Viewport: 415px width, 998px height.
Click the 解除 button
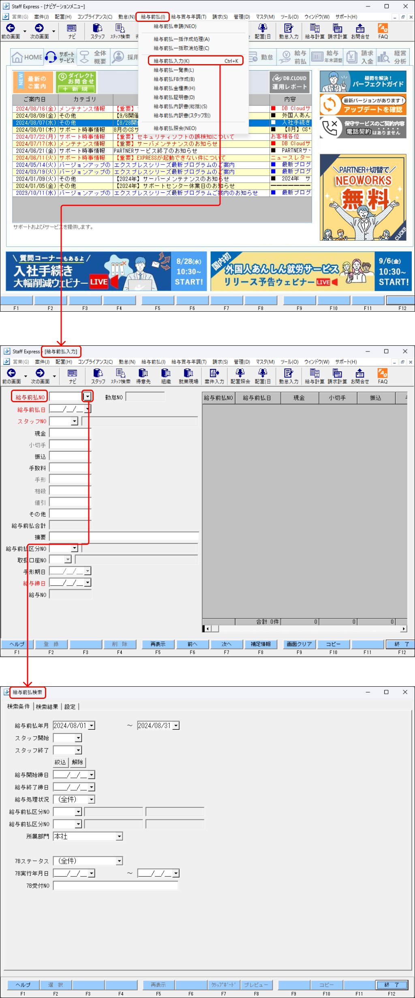[x=77, y=762]
